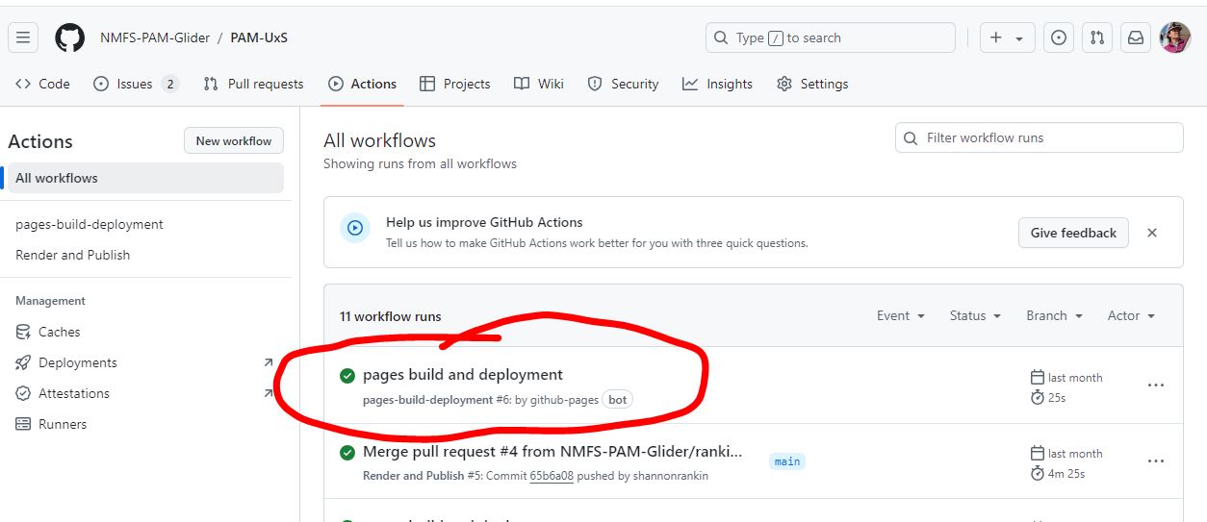Viewport: 1207px width, 522px height.
Task: Open options menu for Merge pull request run
Action: [1156, 461]
